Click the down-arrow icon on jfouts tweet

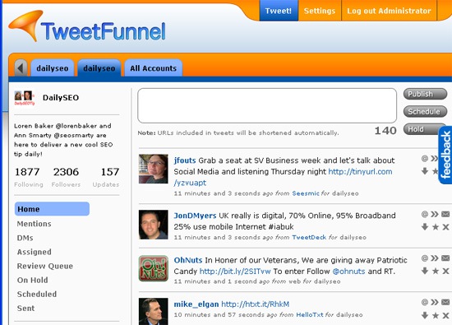click(x=425, y=171)
